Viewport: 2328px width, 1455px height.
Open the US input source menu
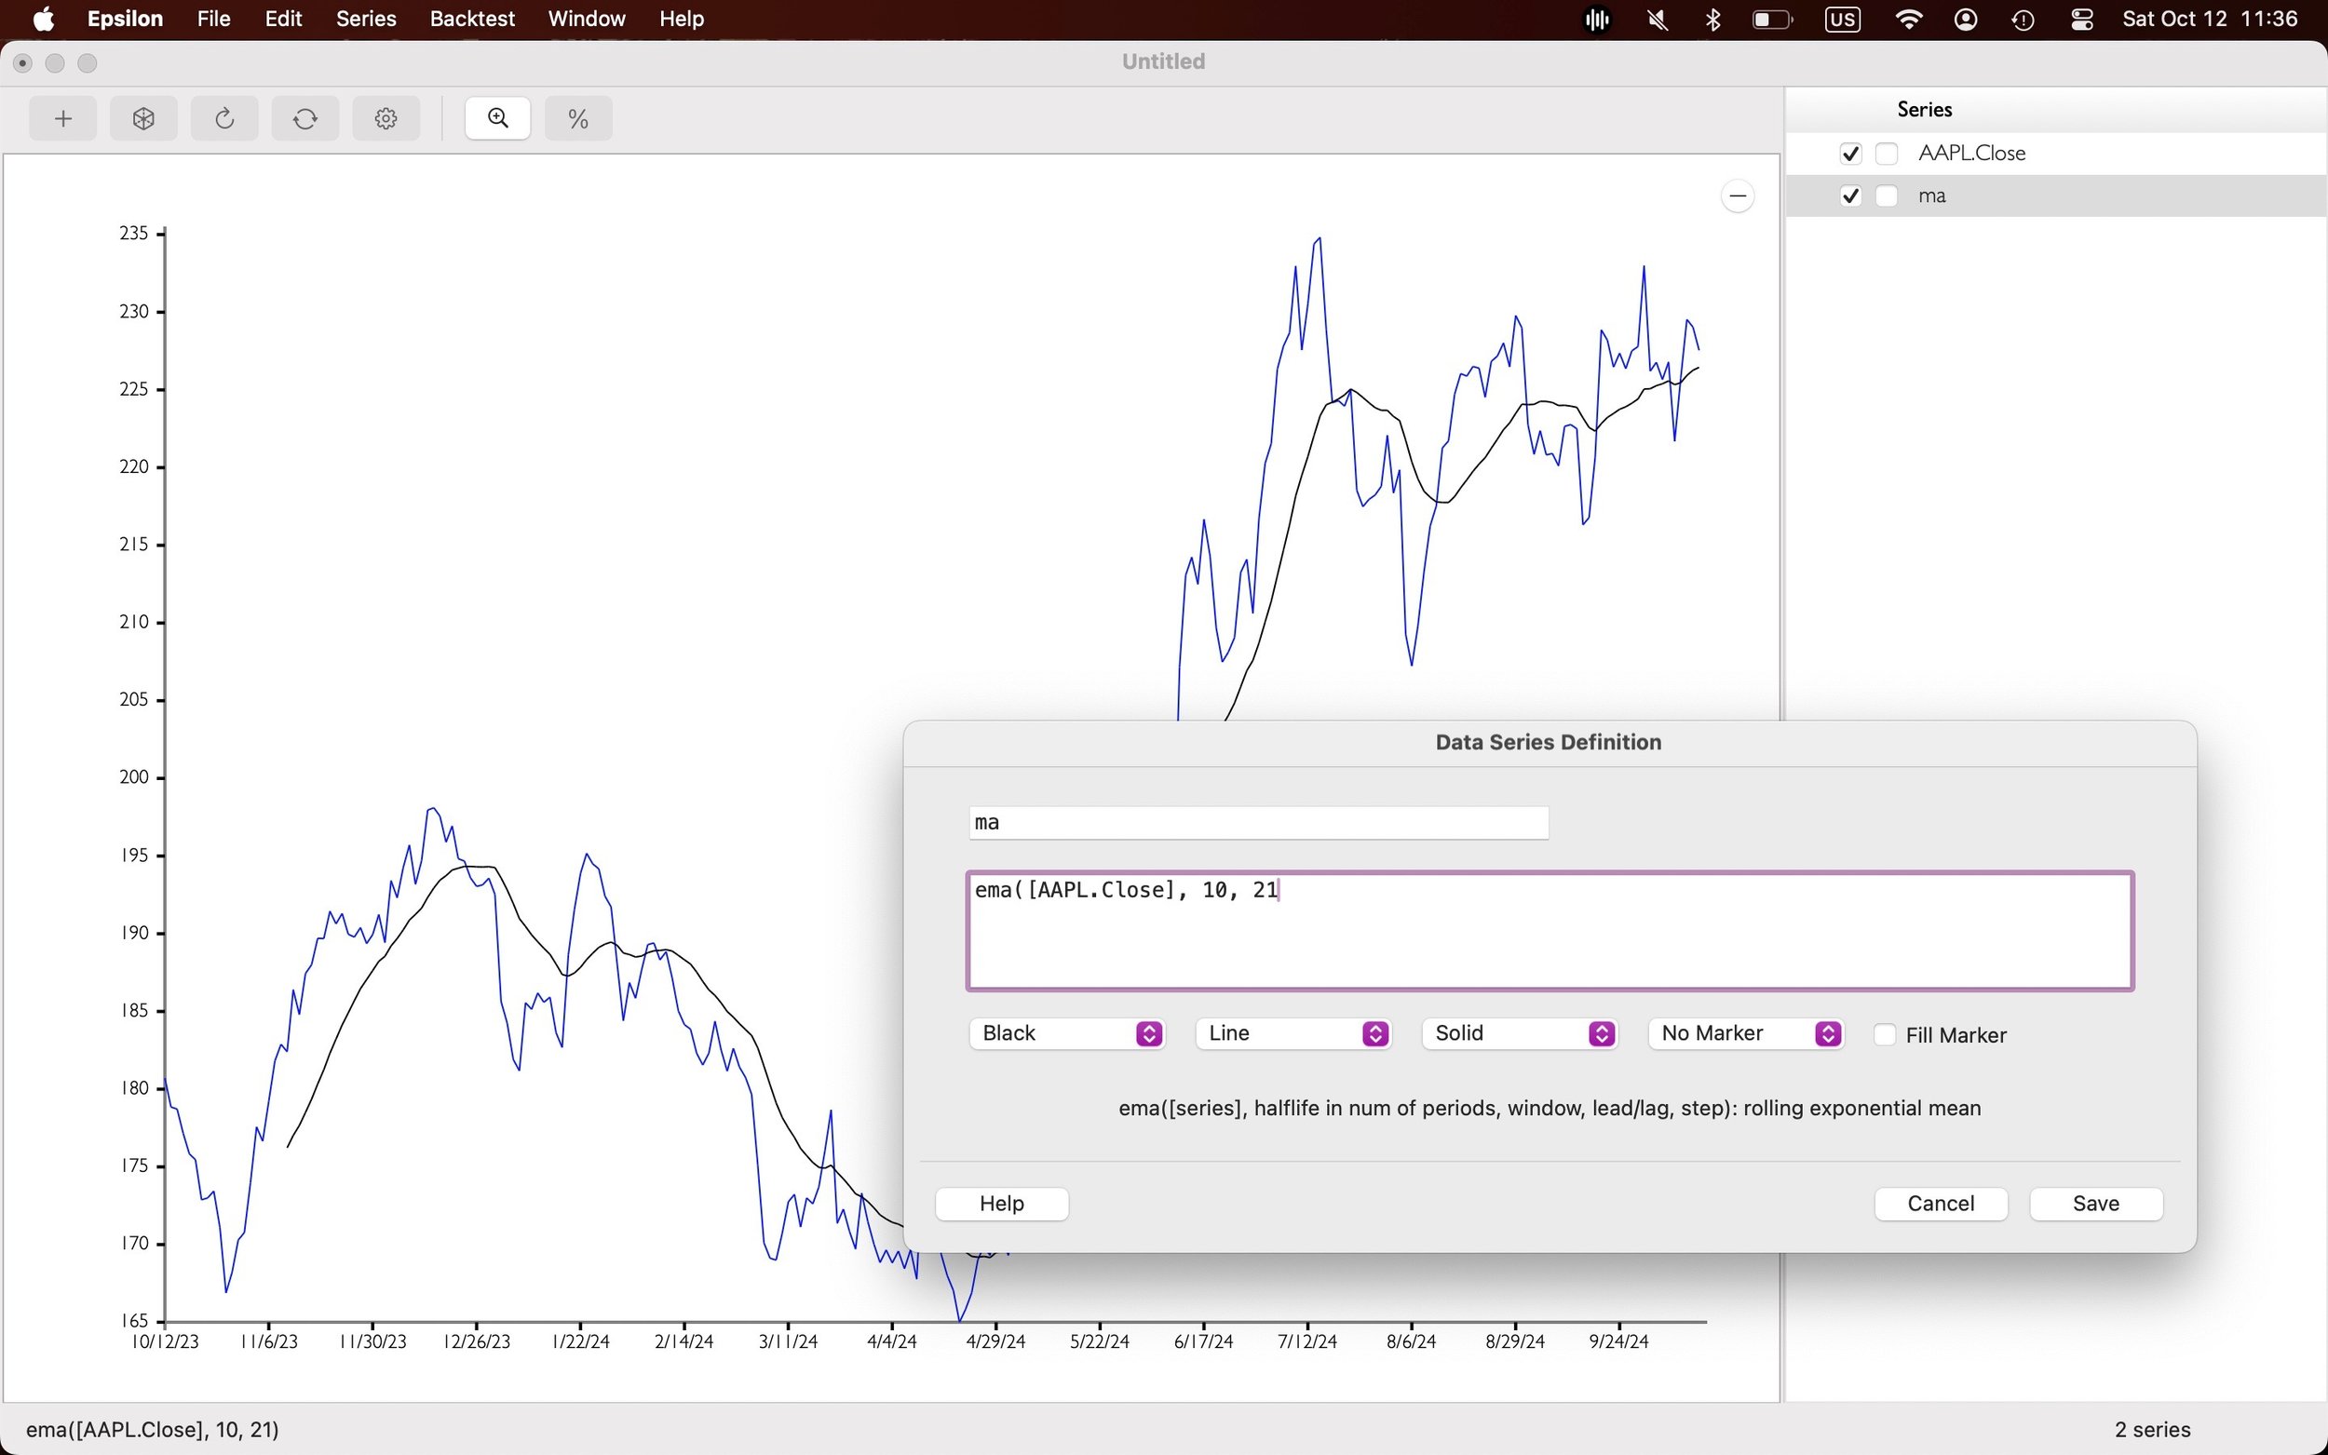coord(1842,20)
